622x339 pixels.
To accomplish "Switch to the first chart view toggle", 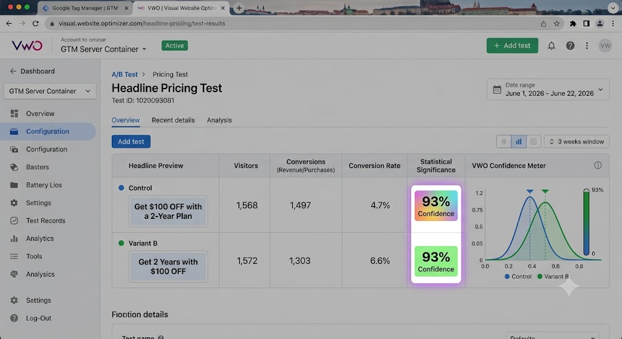I will click(504, 141).
